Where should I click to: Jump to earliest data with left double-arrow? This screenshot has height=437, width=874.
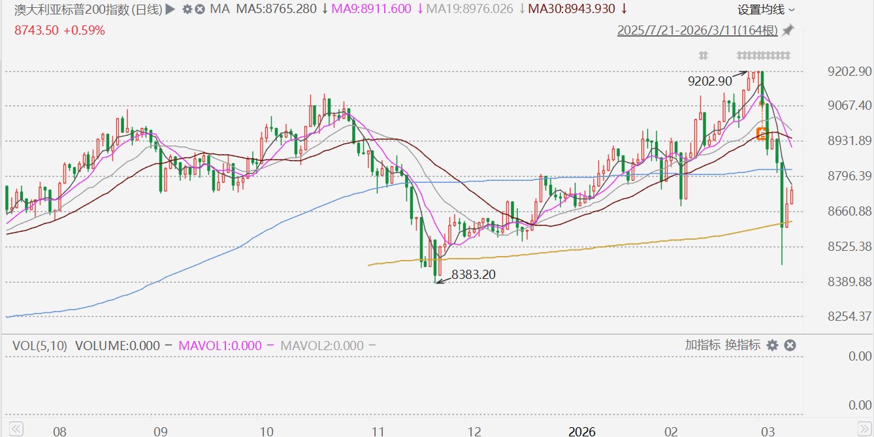17,429
